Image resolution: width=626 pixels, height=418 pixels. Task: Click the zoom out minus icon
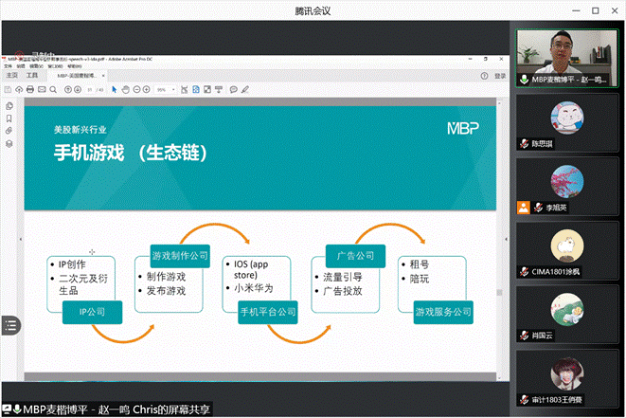(x=136, y=90)
